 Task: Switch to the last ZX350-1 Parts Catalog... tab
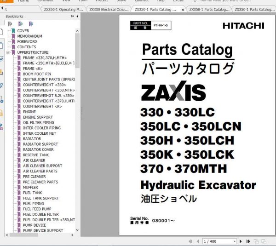254,10
